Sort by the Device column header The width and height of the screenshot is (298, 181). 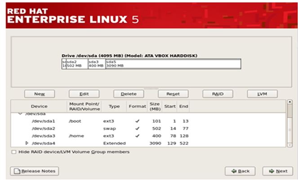[39, 106]
